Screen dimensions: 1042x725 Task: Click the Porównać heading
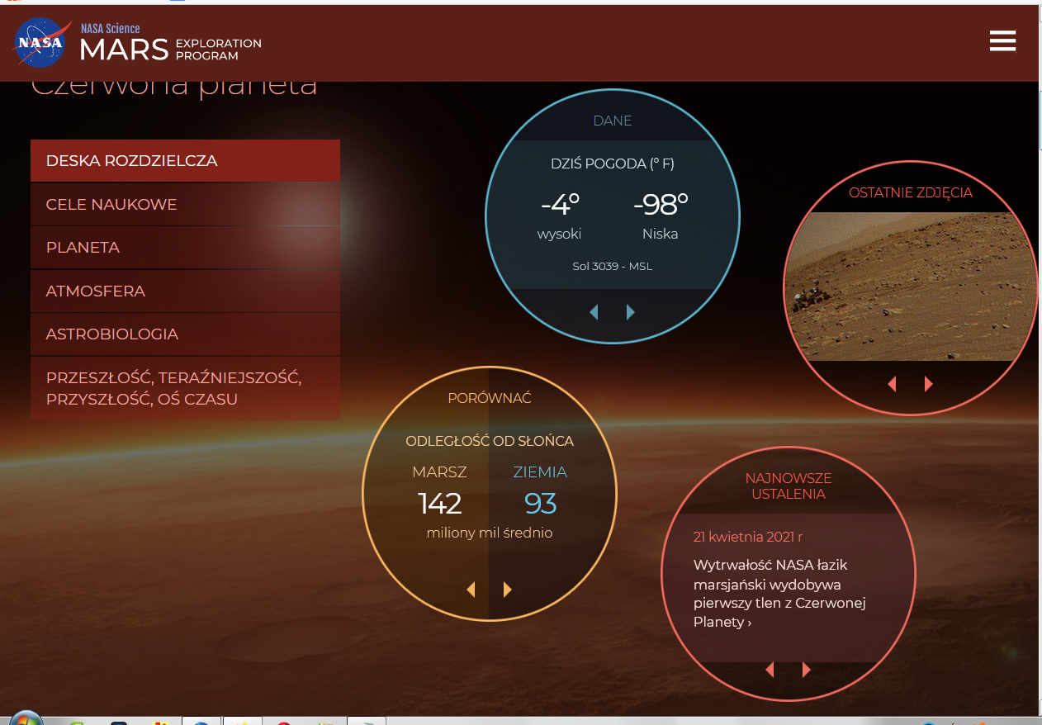(490, 398)
